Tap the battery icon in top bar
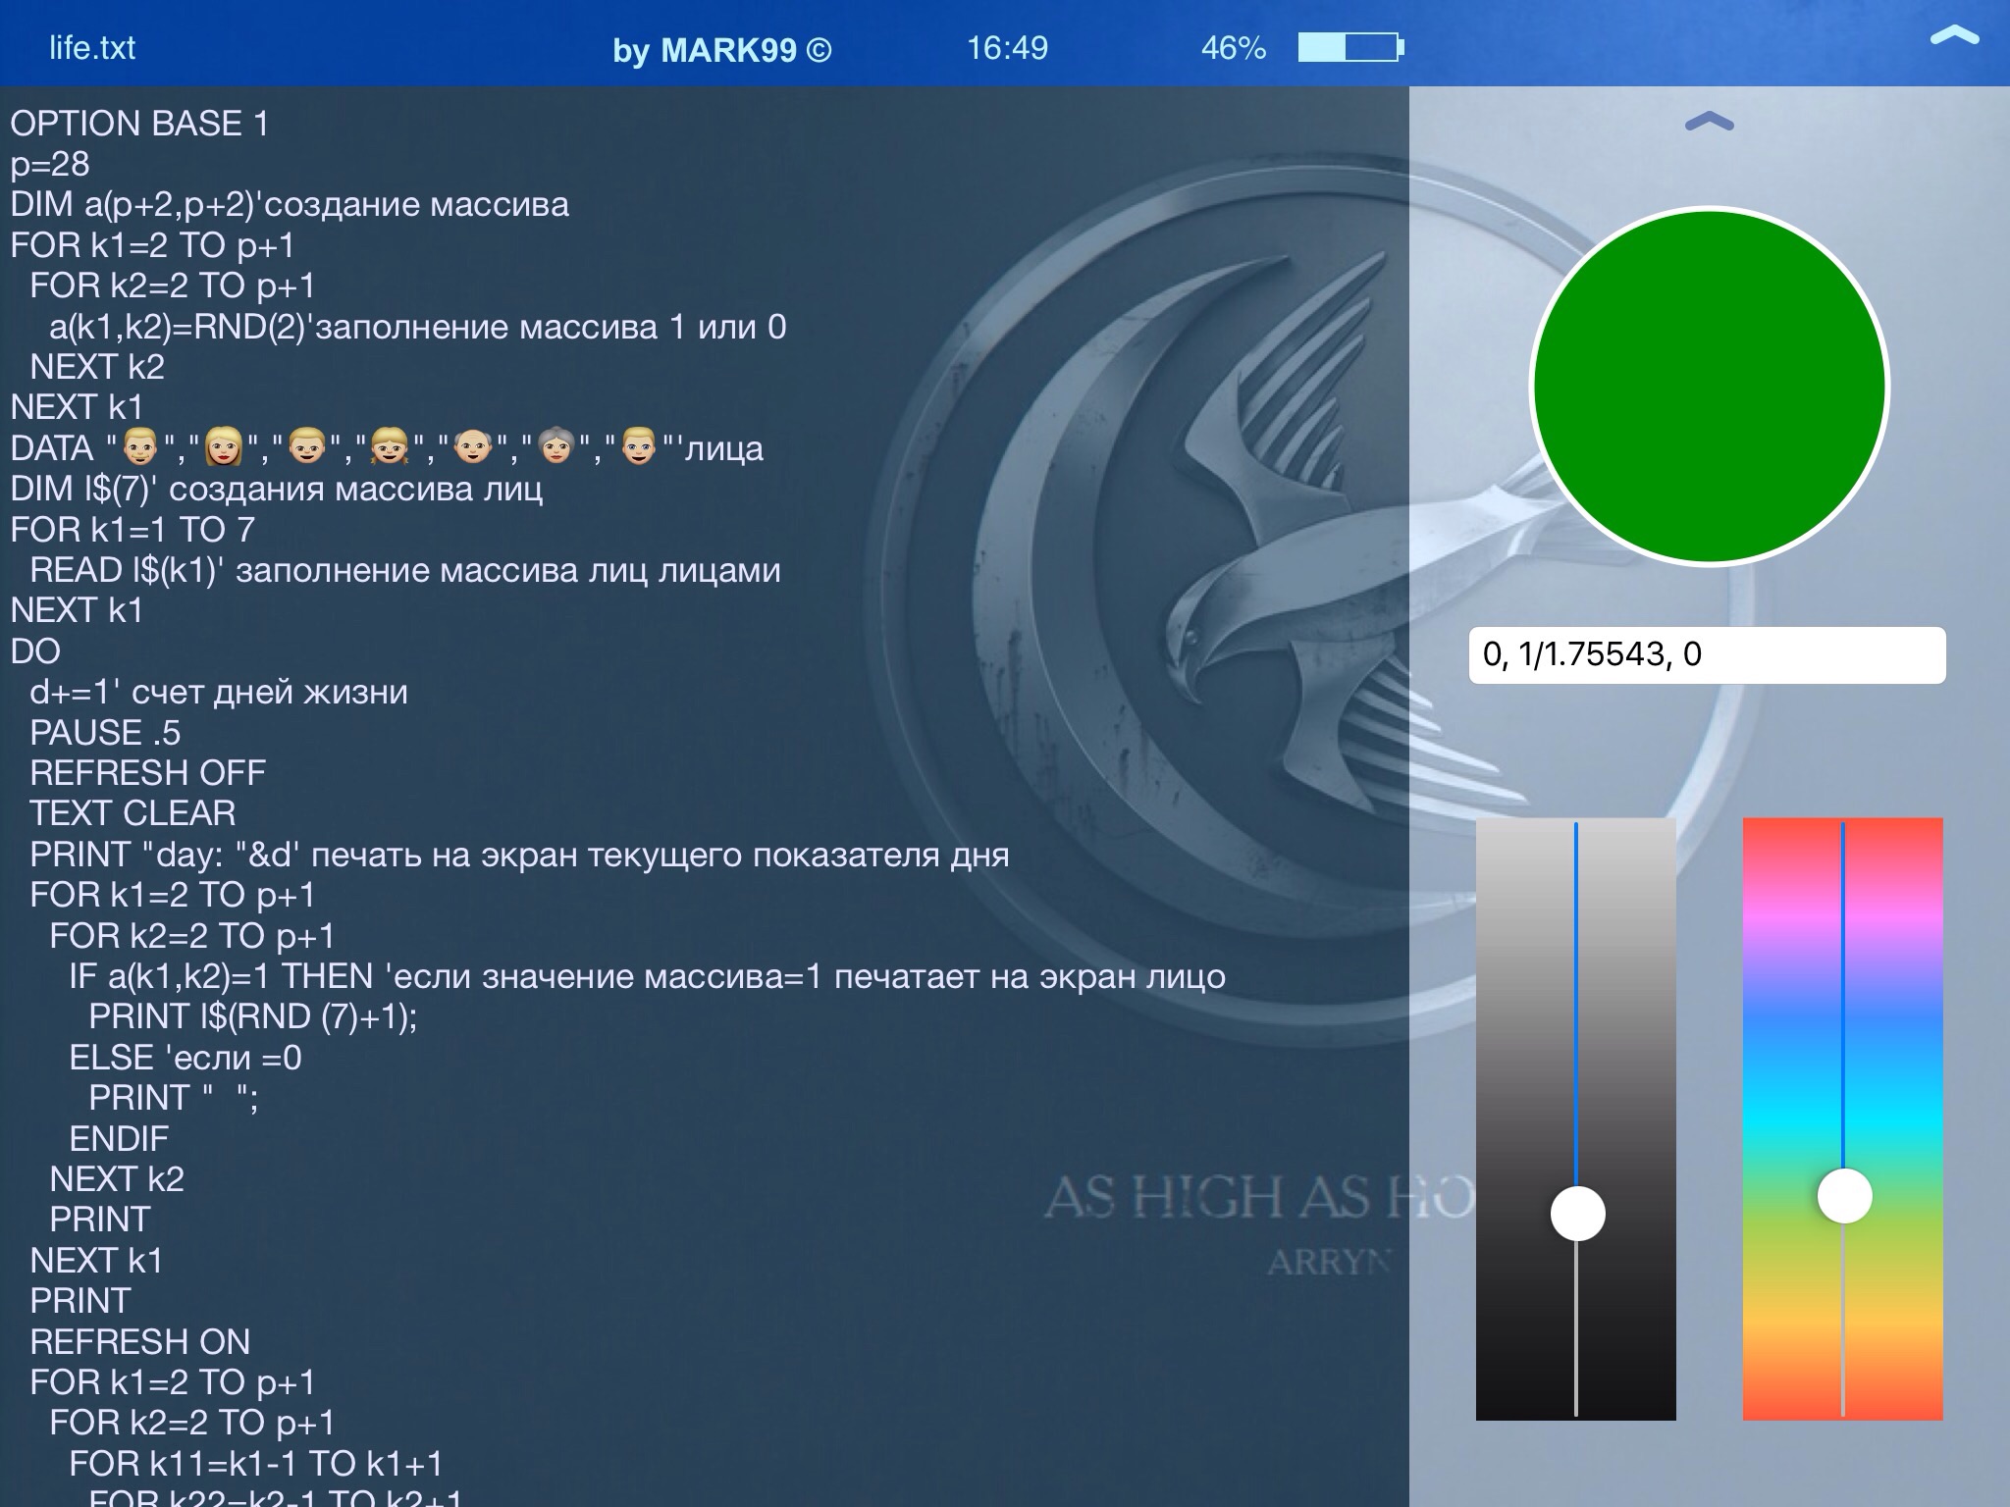This screenshot has width=2010, height=1507. 1351,47
